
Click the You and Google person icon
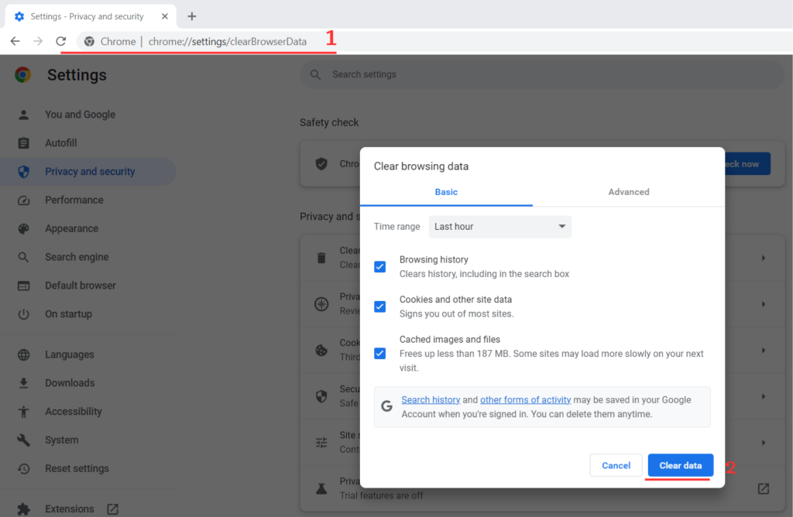23,115
